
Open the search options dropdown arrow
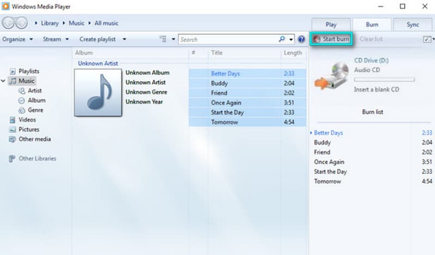291,39
